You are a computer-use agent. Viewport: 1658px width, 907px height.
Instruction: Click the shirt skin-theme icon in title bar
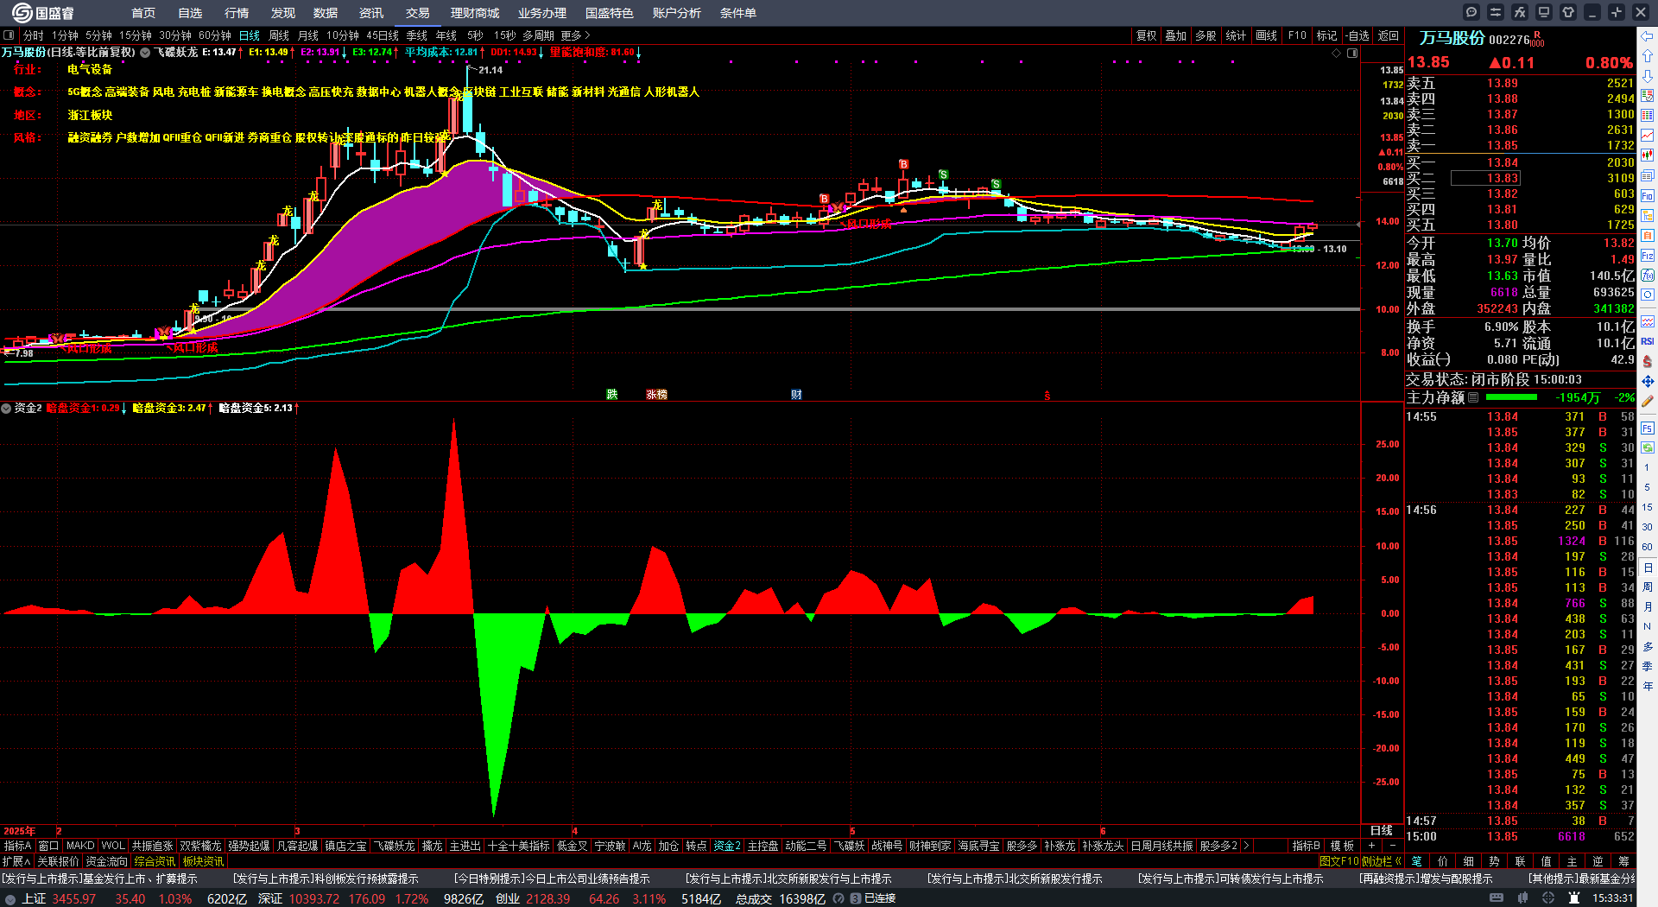tap(1568, 12)
